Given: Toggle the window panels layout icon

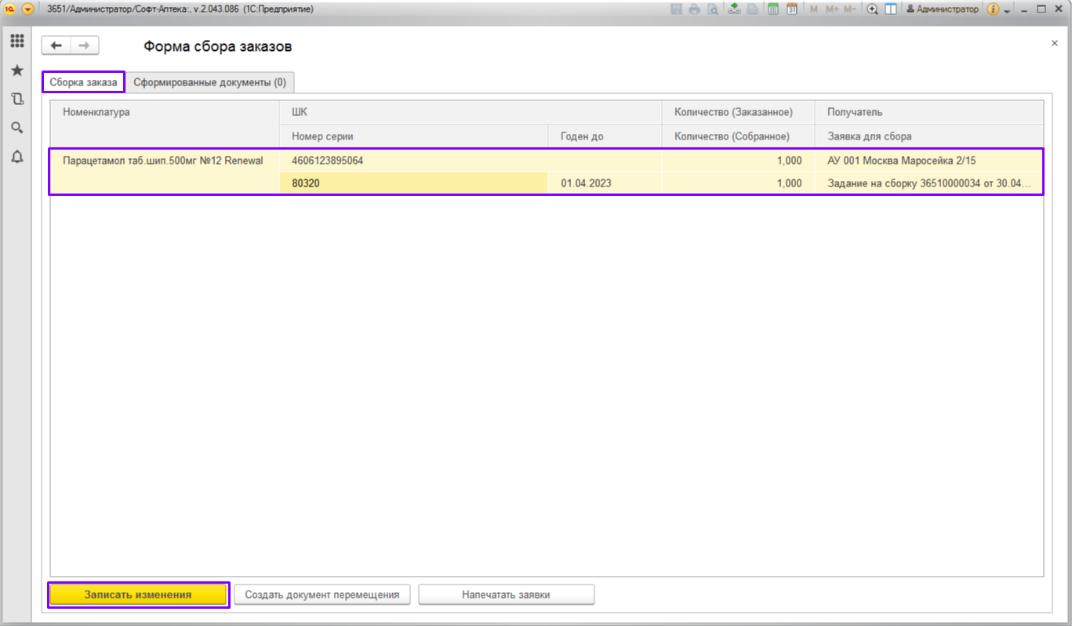Looking at the screenshot, I should [890, 9].
